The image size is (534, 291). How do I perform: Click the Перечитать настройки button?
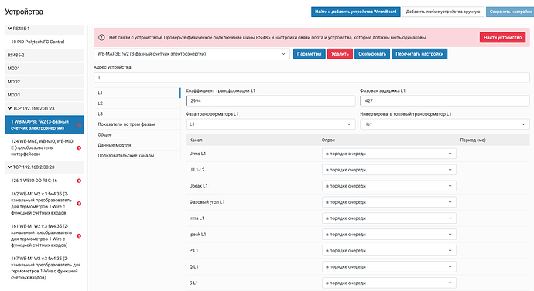point(419,54)
